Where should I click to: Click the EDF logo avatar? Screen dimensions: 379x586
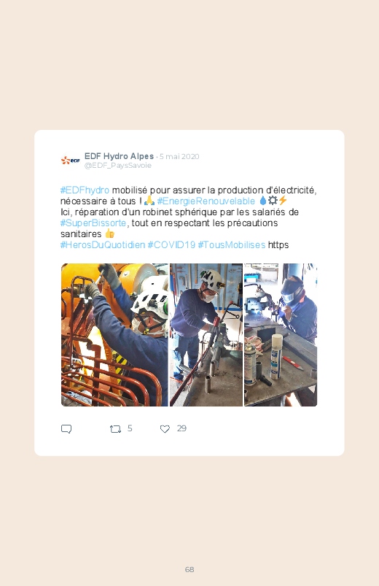(x=71, y=161)
